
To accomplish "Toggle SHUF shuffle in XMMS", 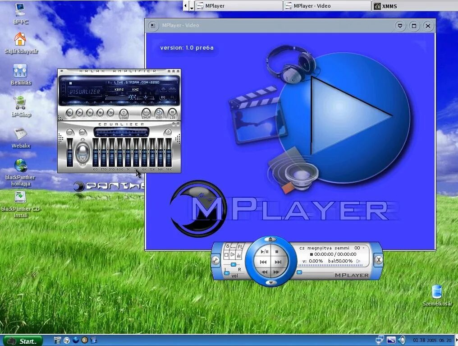I will click(146, 113).
